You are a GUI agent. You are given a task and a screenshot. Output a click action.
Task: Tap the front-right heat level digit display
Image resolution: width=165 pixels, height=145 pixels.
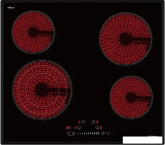pyautogui.click(x=101, y=128)
